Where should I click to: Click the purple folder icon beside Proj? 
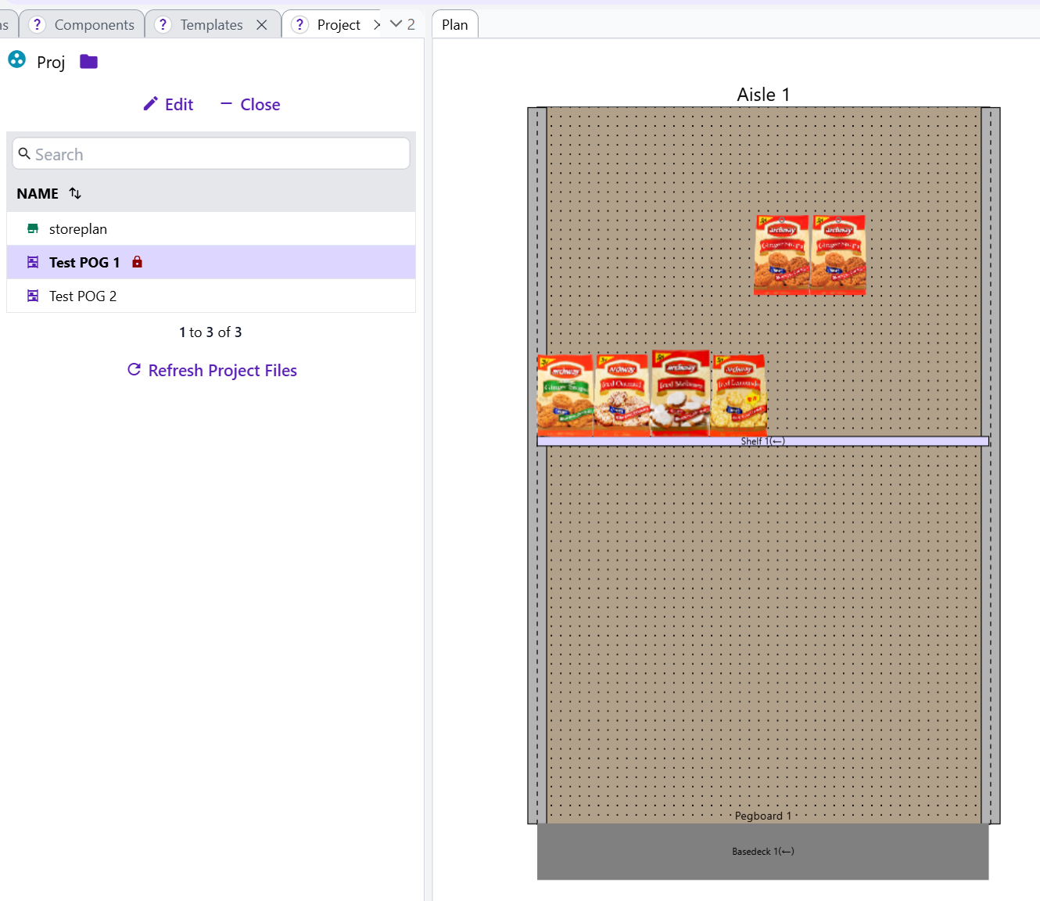pyautogui.click(x=88, y=62)
